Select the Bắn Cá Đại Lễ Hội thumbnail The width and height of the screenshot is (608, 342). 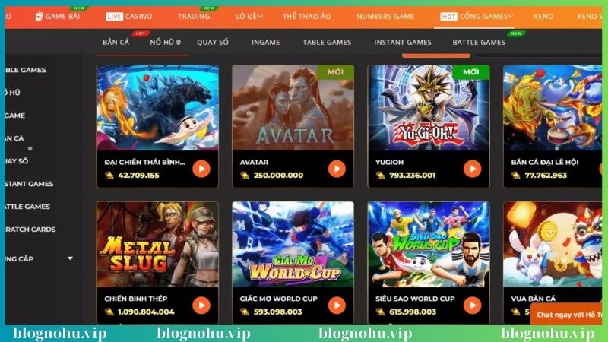click(553, 108)
